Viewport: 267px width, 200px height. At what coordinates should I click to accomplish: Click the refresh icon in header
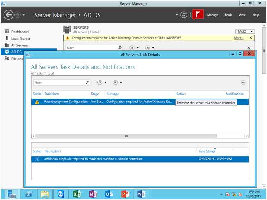[184, 15]
